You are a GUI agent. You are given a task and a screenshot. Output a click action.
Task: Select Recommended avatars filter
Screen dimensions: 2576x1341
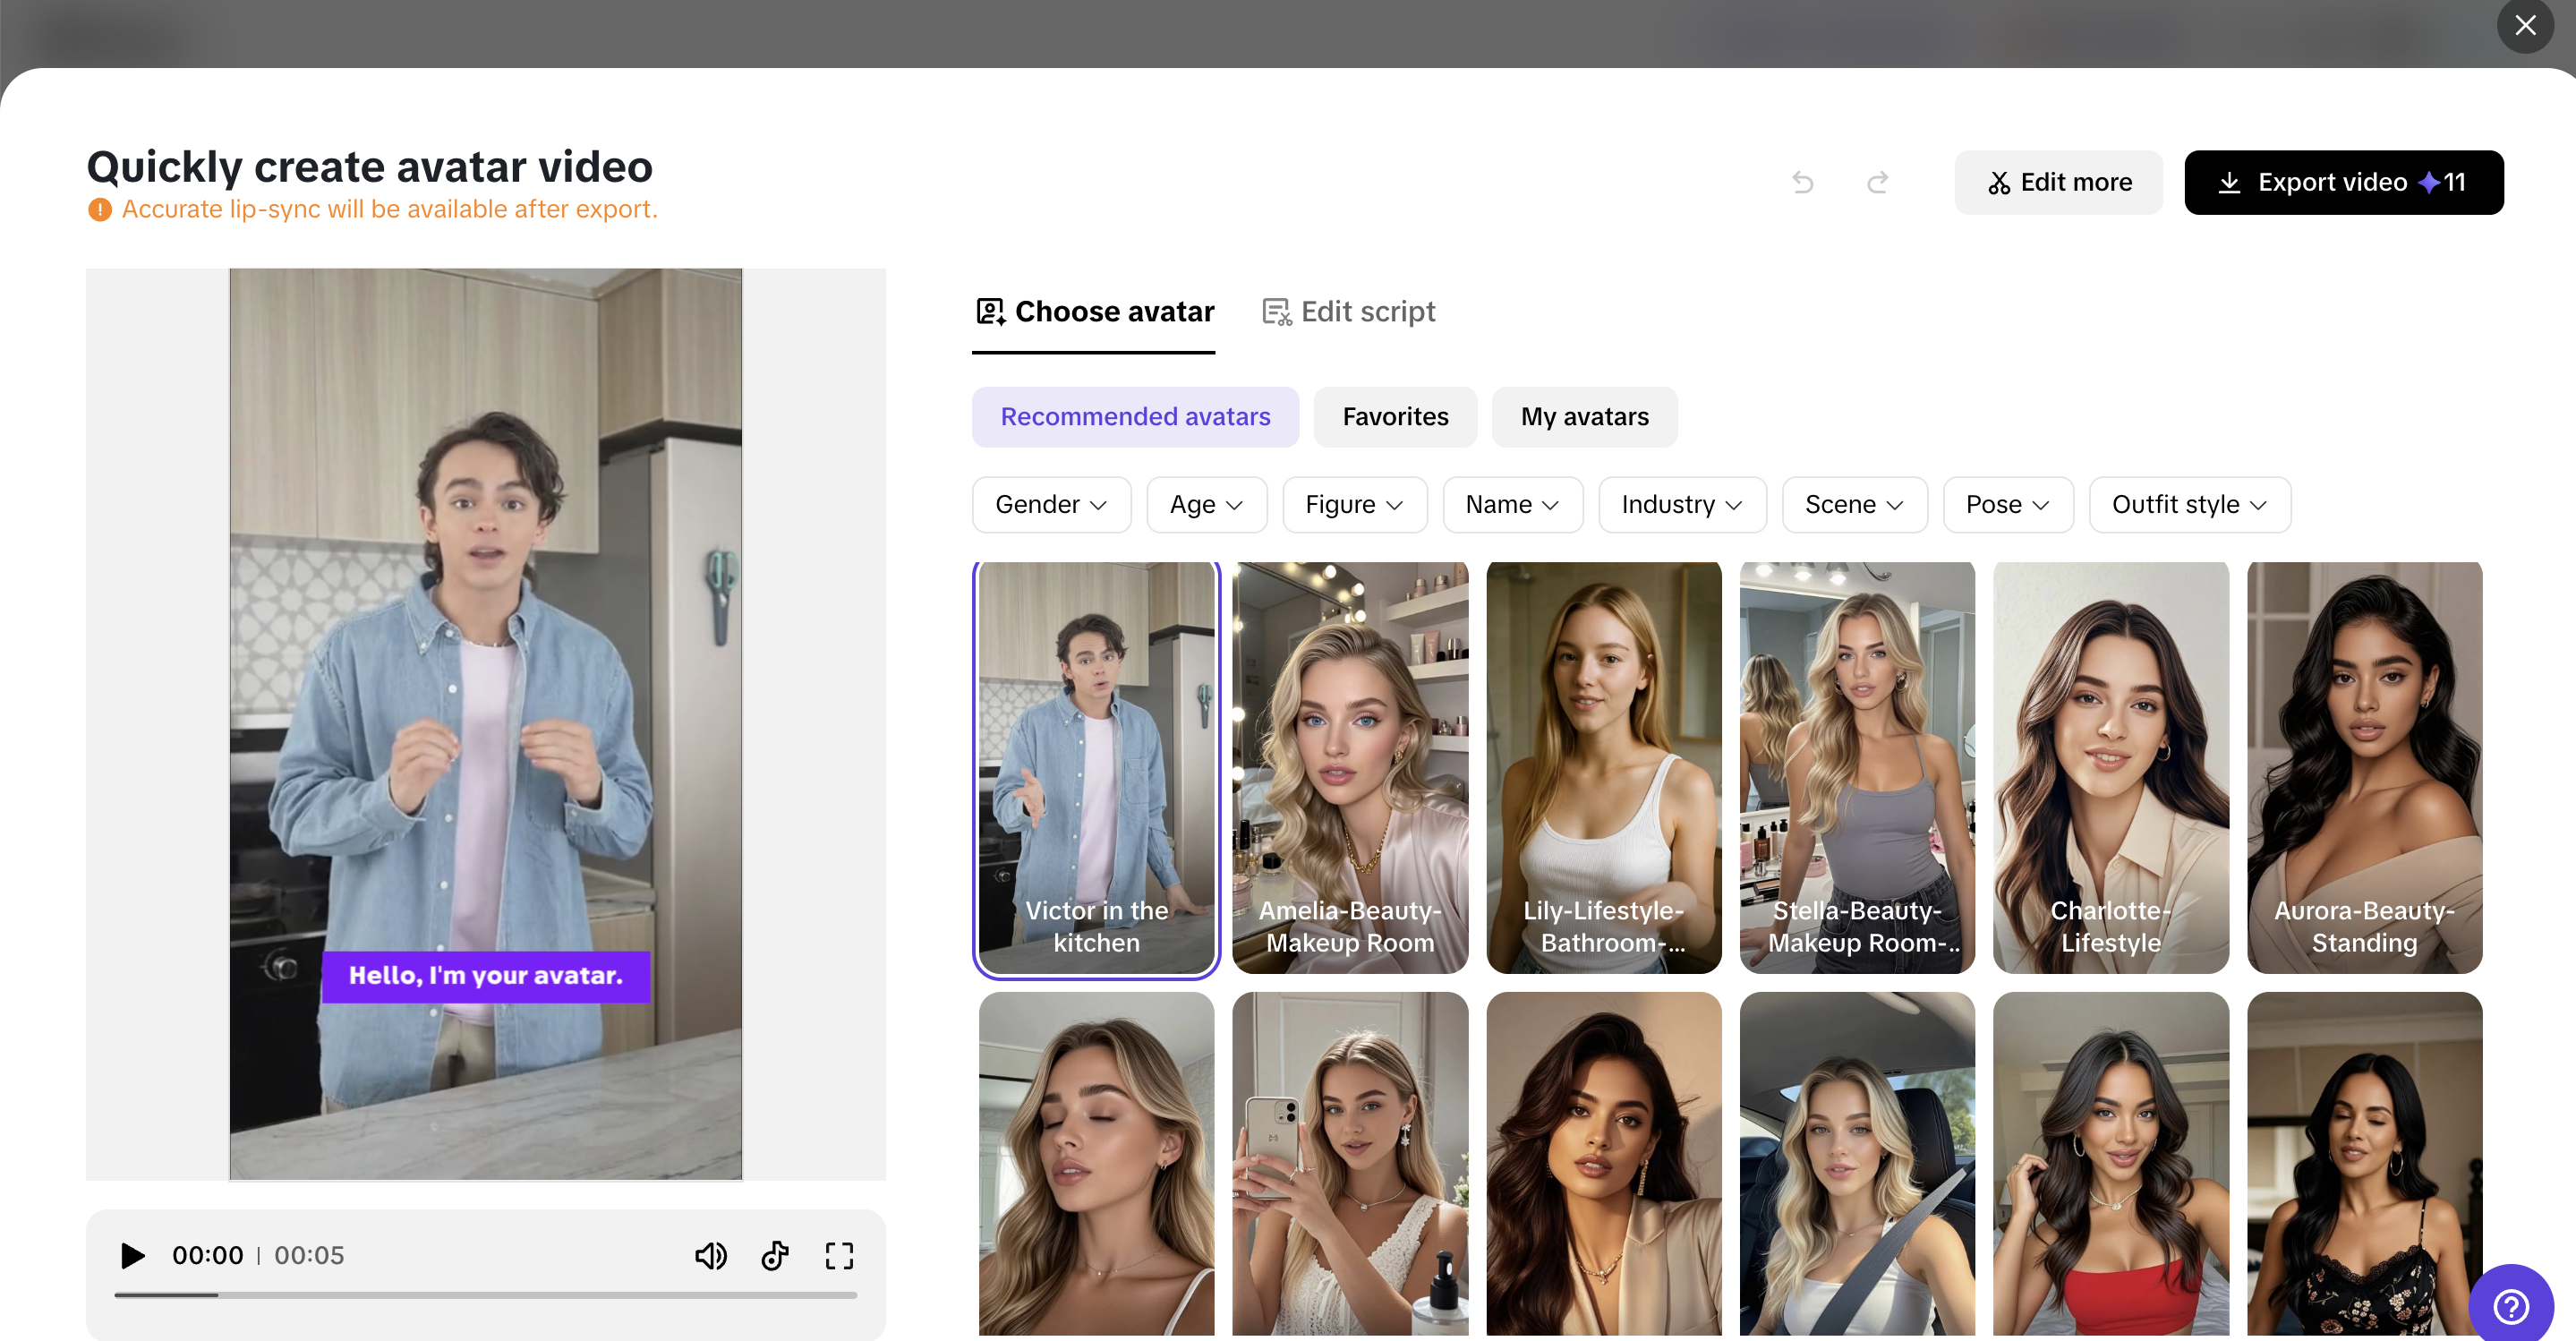click(1135, 417)
